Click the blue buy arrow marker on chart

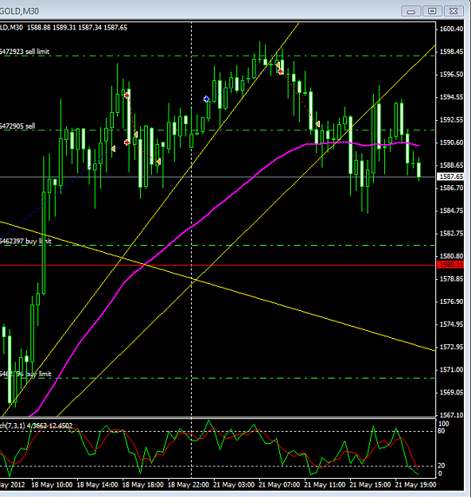coord(207,99)
